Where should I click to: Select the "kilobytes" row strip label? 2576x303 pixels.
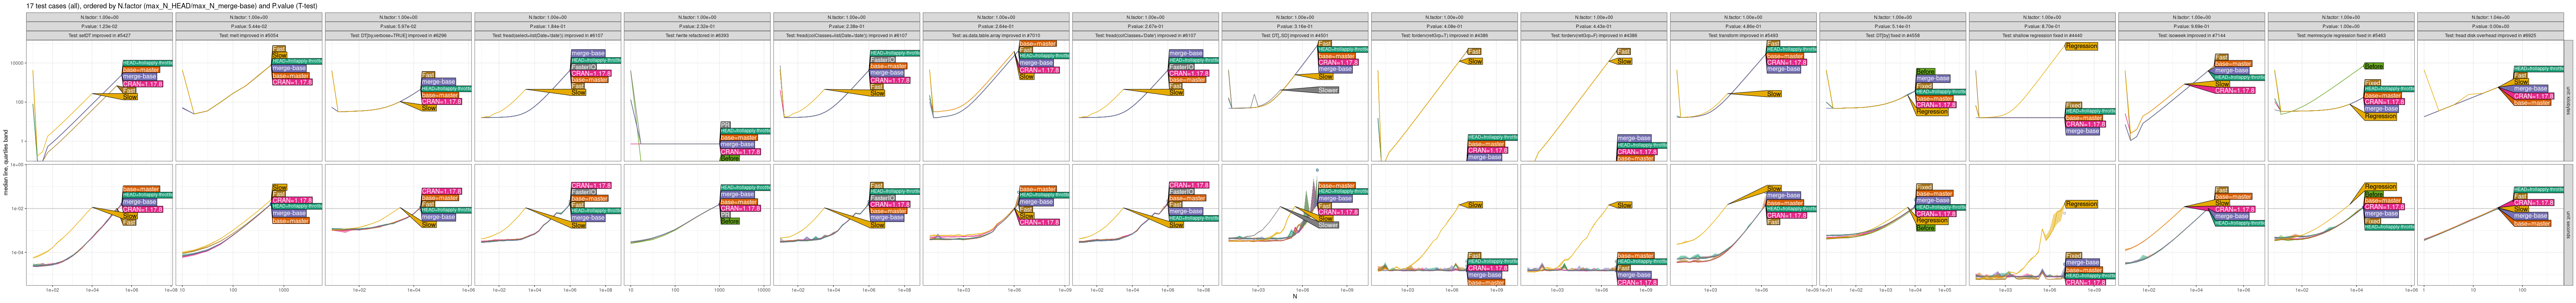point(2569,101)
